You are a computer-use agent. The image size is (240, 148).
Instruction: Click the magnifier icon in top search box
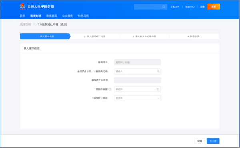(x=164, y=7)
